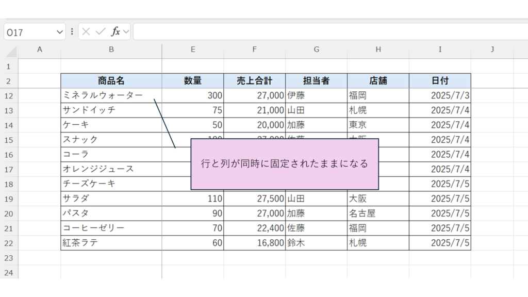Click the 売上合計 header cell

pyautogui.click(x=254, y=81)
